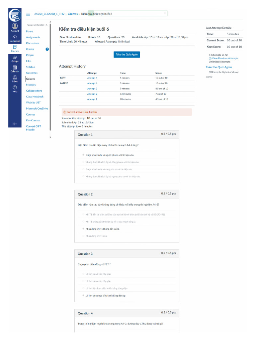Open Assignments in course menu
The height and width of the screenshot is (341, 255).
click(x=33, y=37)
